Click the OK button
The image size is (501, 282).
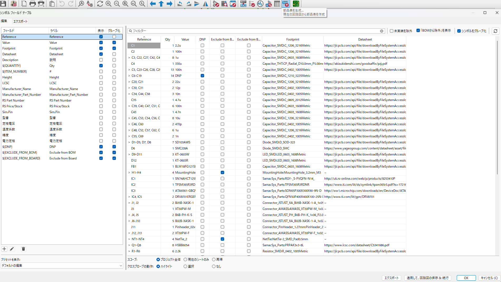[466, 278]
